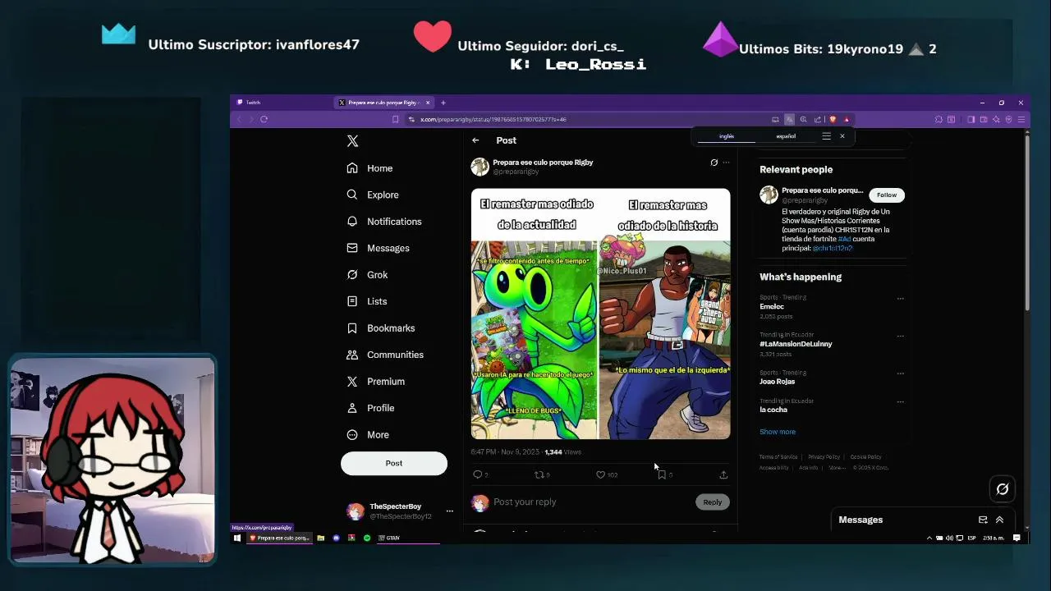Image resolution: width=1051 pixels, height=591 pixels.
Task: Open the @chr1st12n2 mention link
Action: pos(833,248)
